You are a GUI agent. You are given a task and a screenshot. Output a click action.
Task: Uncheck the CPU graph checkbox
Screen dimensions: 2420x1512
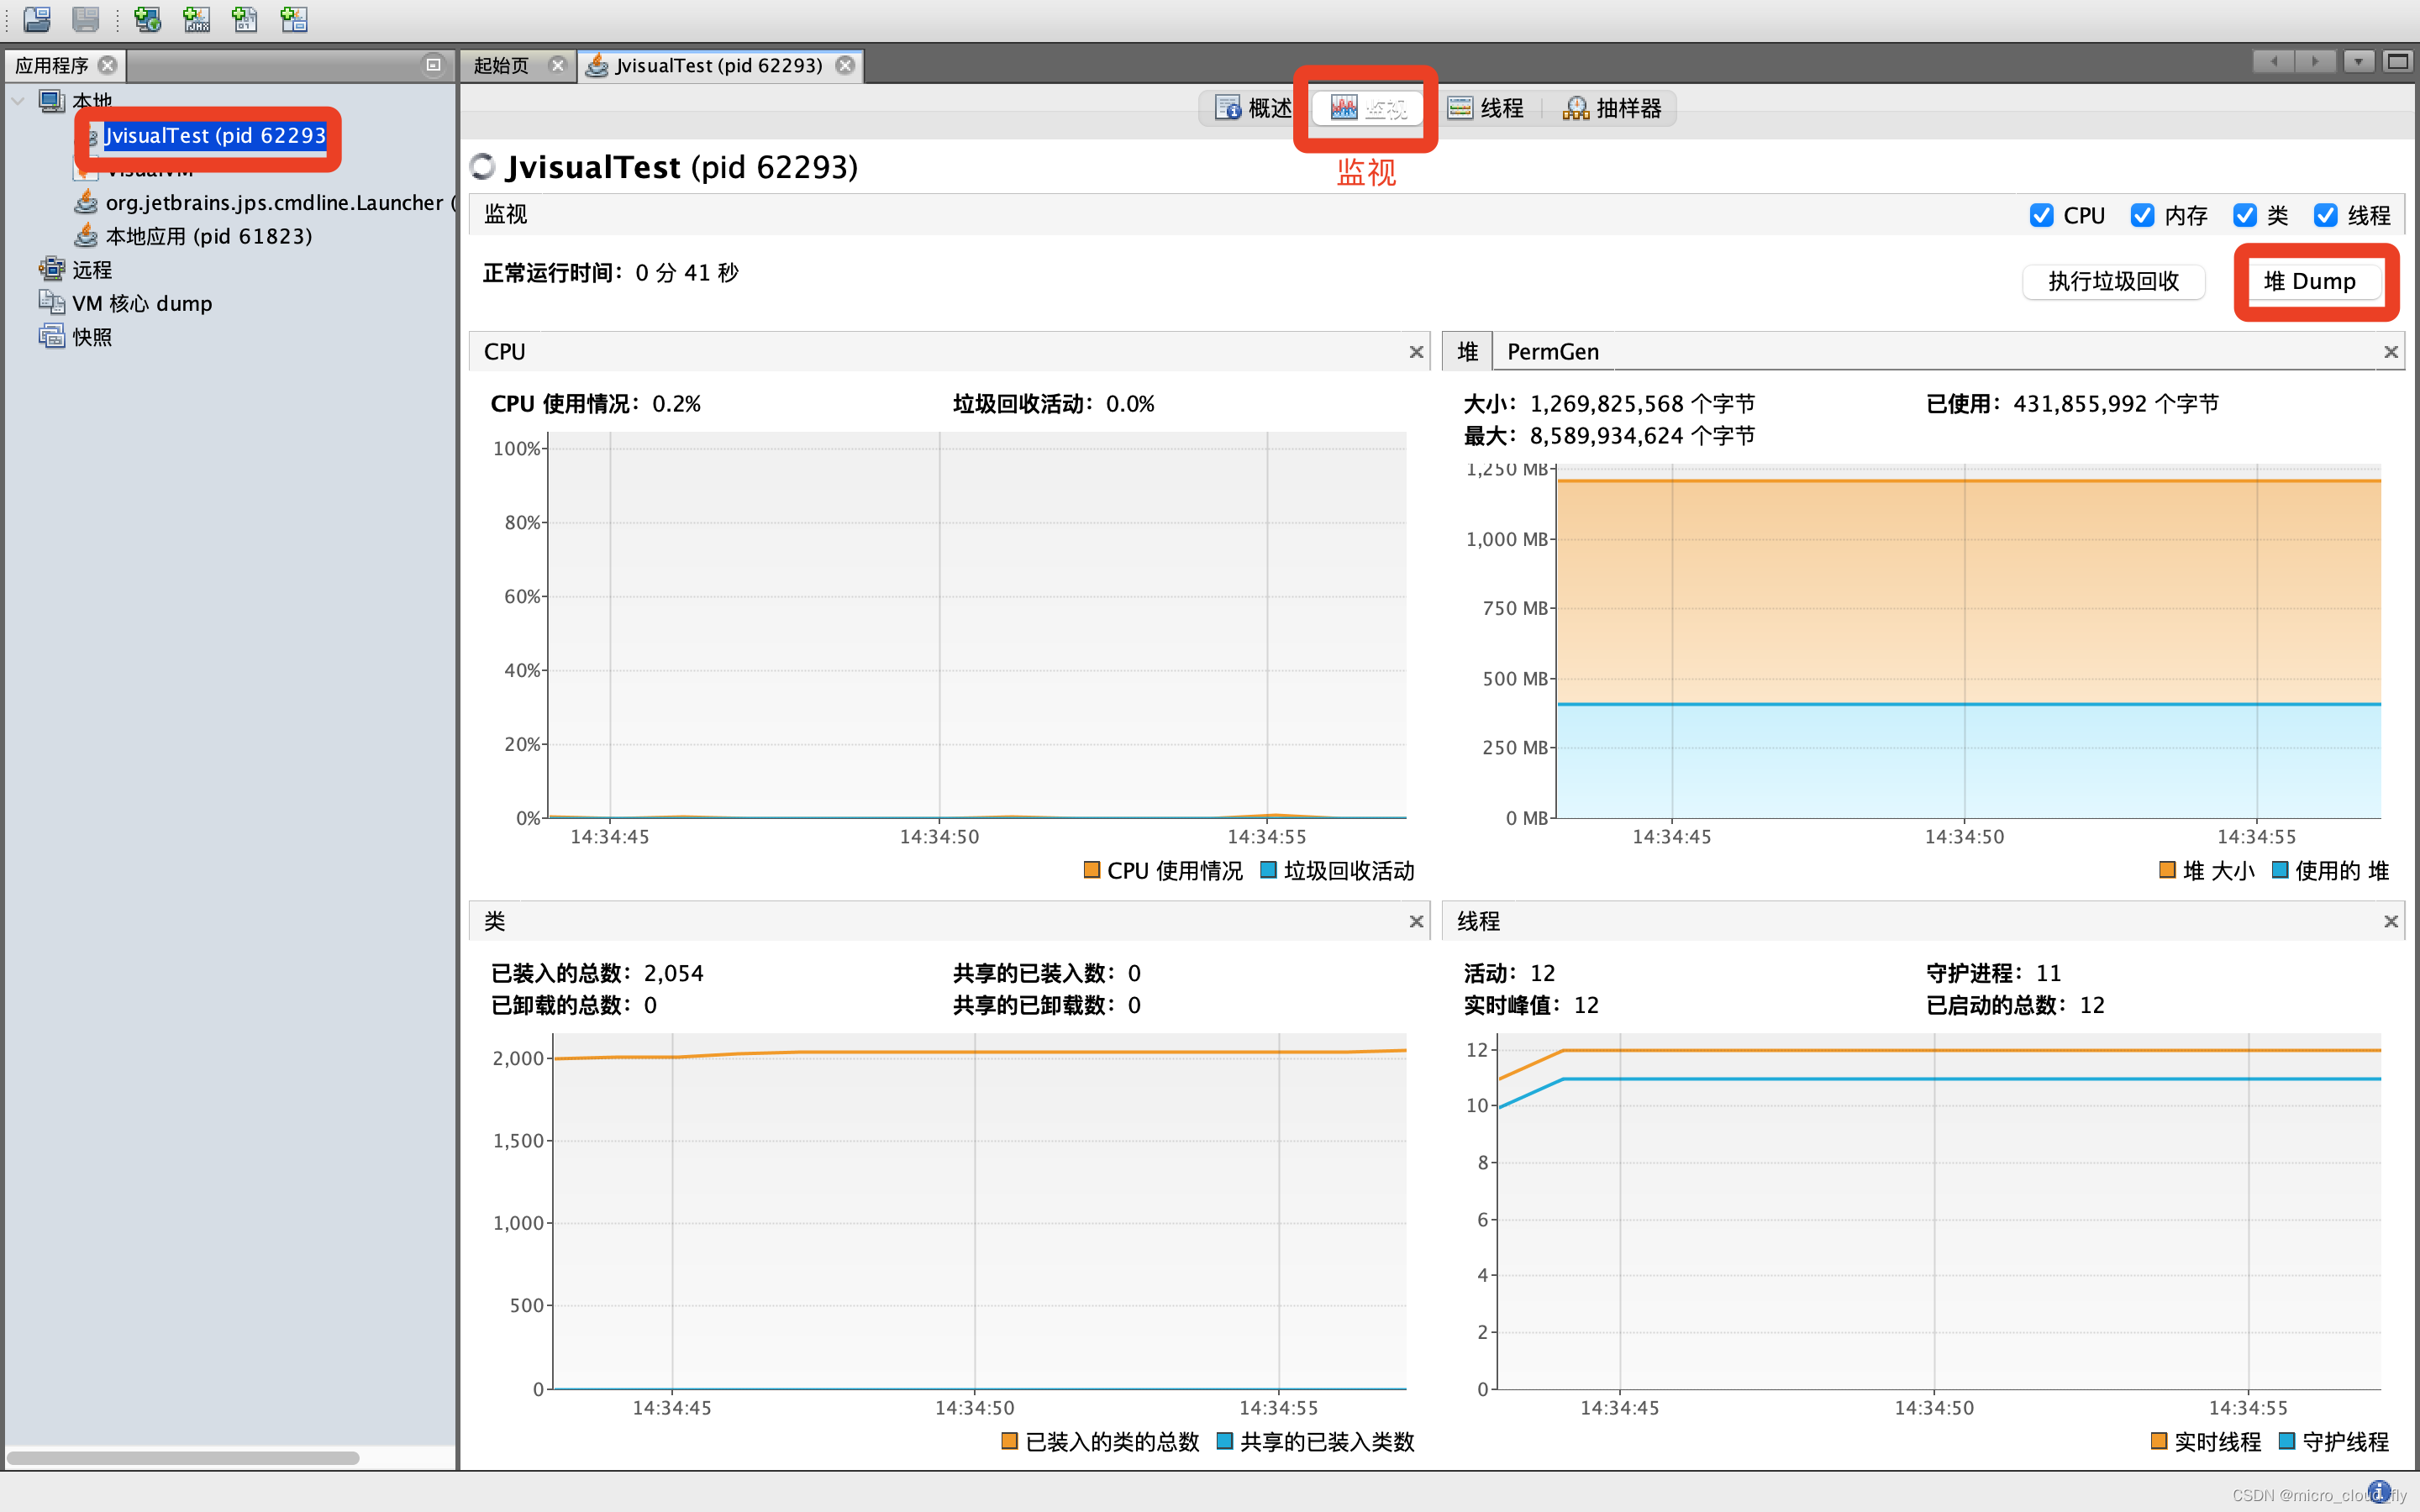[2041, 215]
